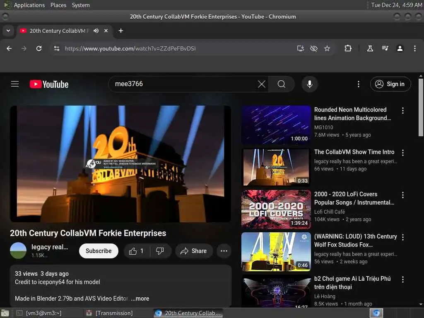This screenshot has height=318, width=424.
Task: Open Rounded Neon Multicolored lines video title
Action: click(x=353, y=114)
